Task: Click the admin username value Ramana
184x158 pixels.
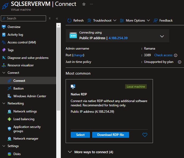Action: pyautogui.click(x=150, y=48)
